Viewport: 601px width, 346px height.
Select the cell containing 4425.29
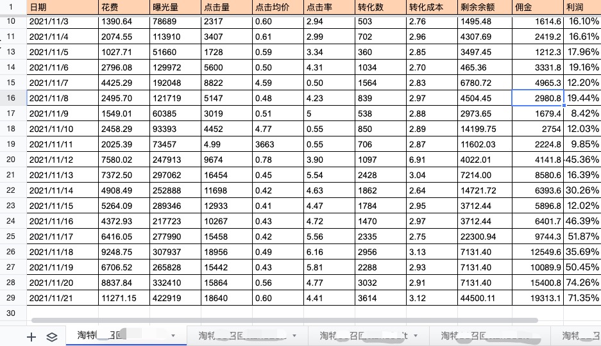124,83
